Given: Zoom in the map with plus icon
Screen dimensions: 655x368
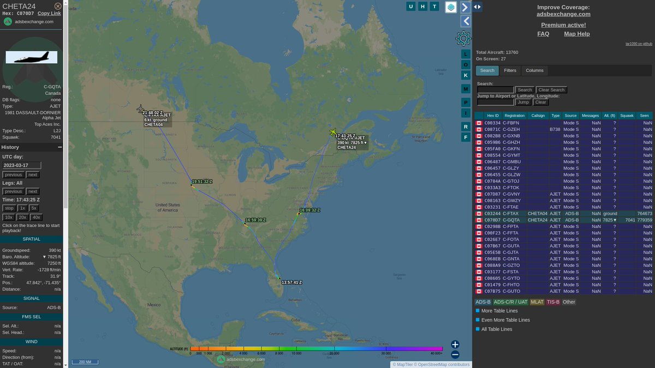Looking at the screenshot, I should 455,345.
